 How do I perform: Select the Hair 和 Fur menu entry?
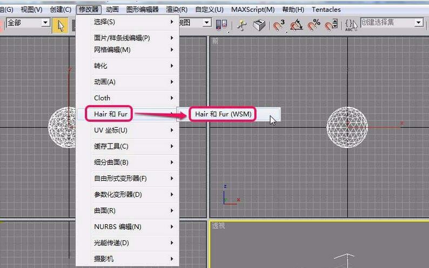tap(128, 114)
